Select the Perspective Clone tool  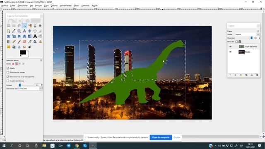pos(14,47)
